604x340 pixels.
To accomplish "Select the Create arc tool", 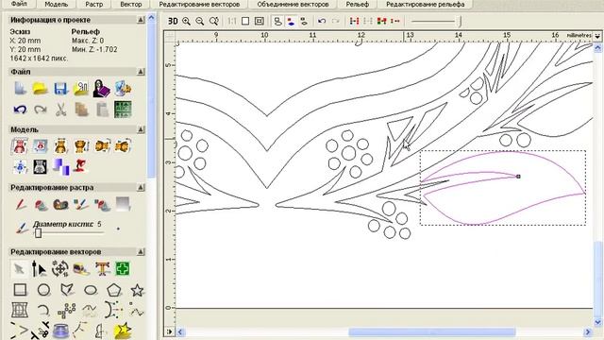I will point(43,310).
